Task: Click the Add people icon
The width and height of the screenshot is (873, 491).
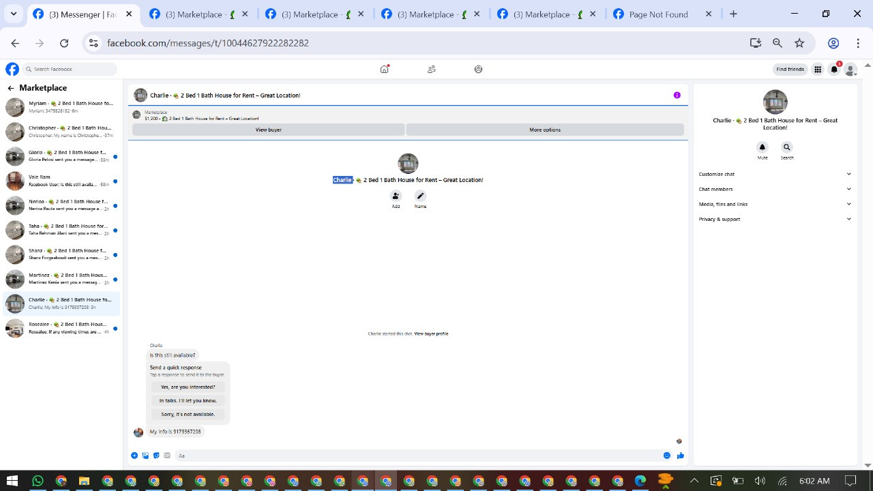Action: tap(396, 196)
